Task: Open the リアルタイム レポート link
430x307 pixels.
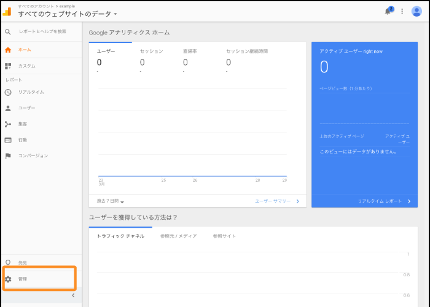Action: pyautogui.click(x=380, y=201)
